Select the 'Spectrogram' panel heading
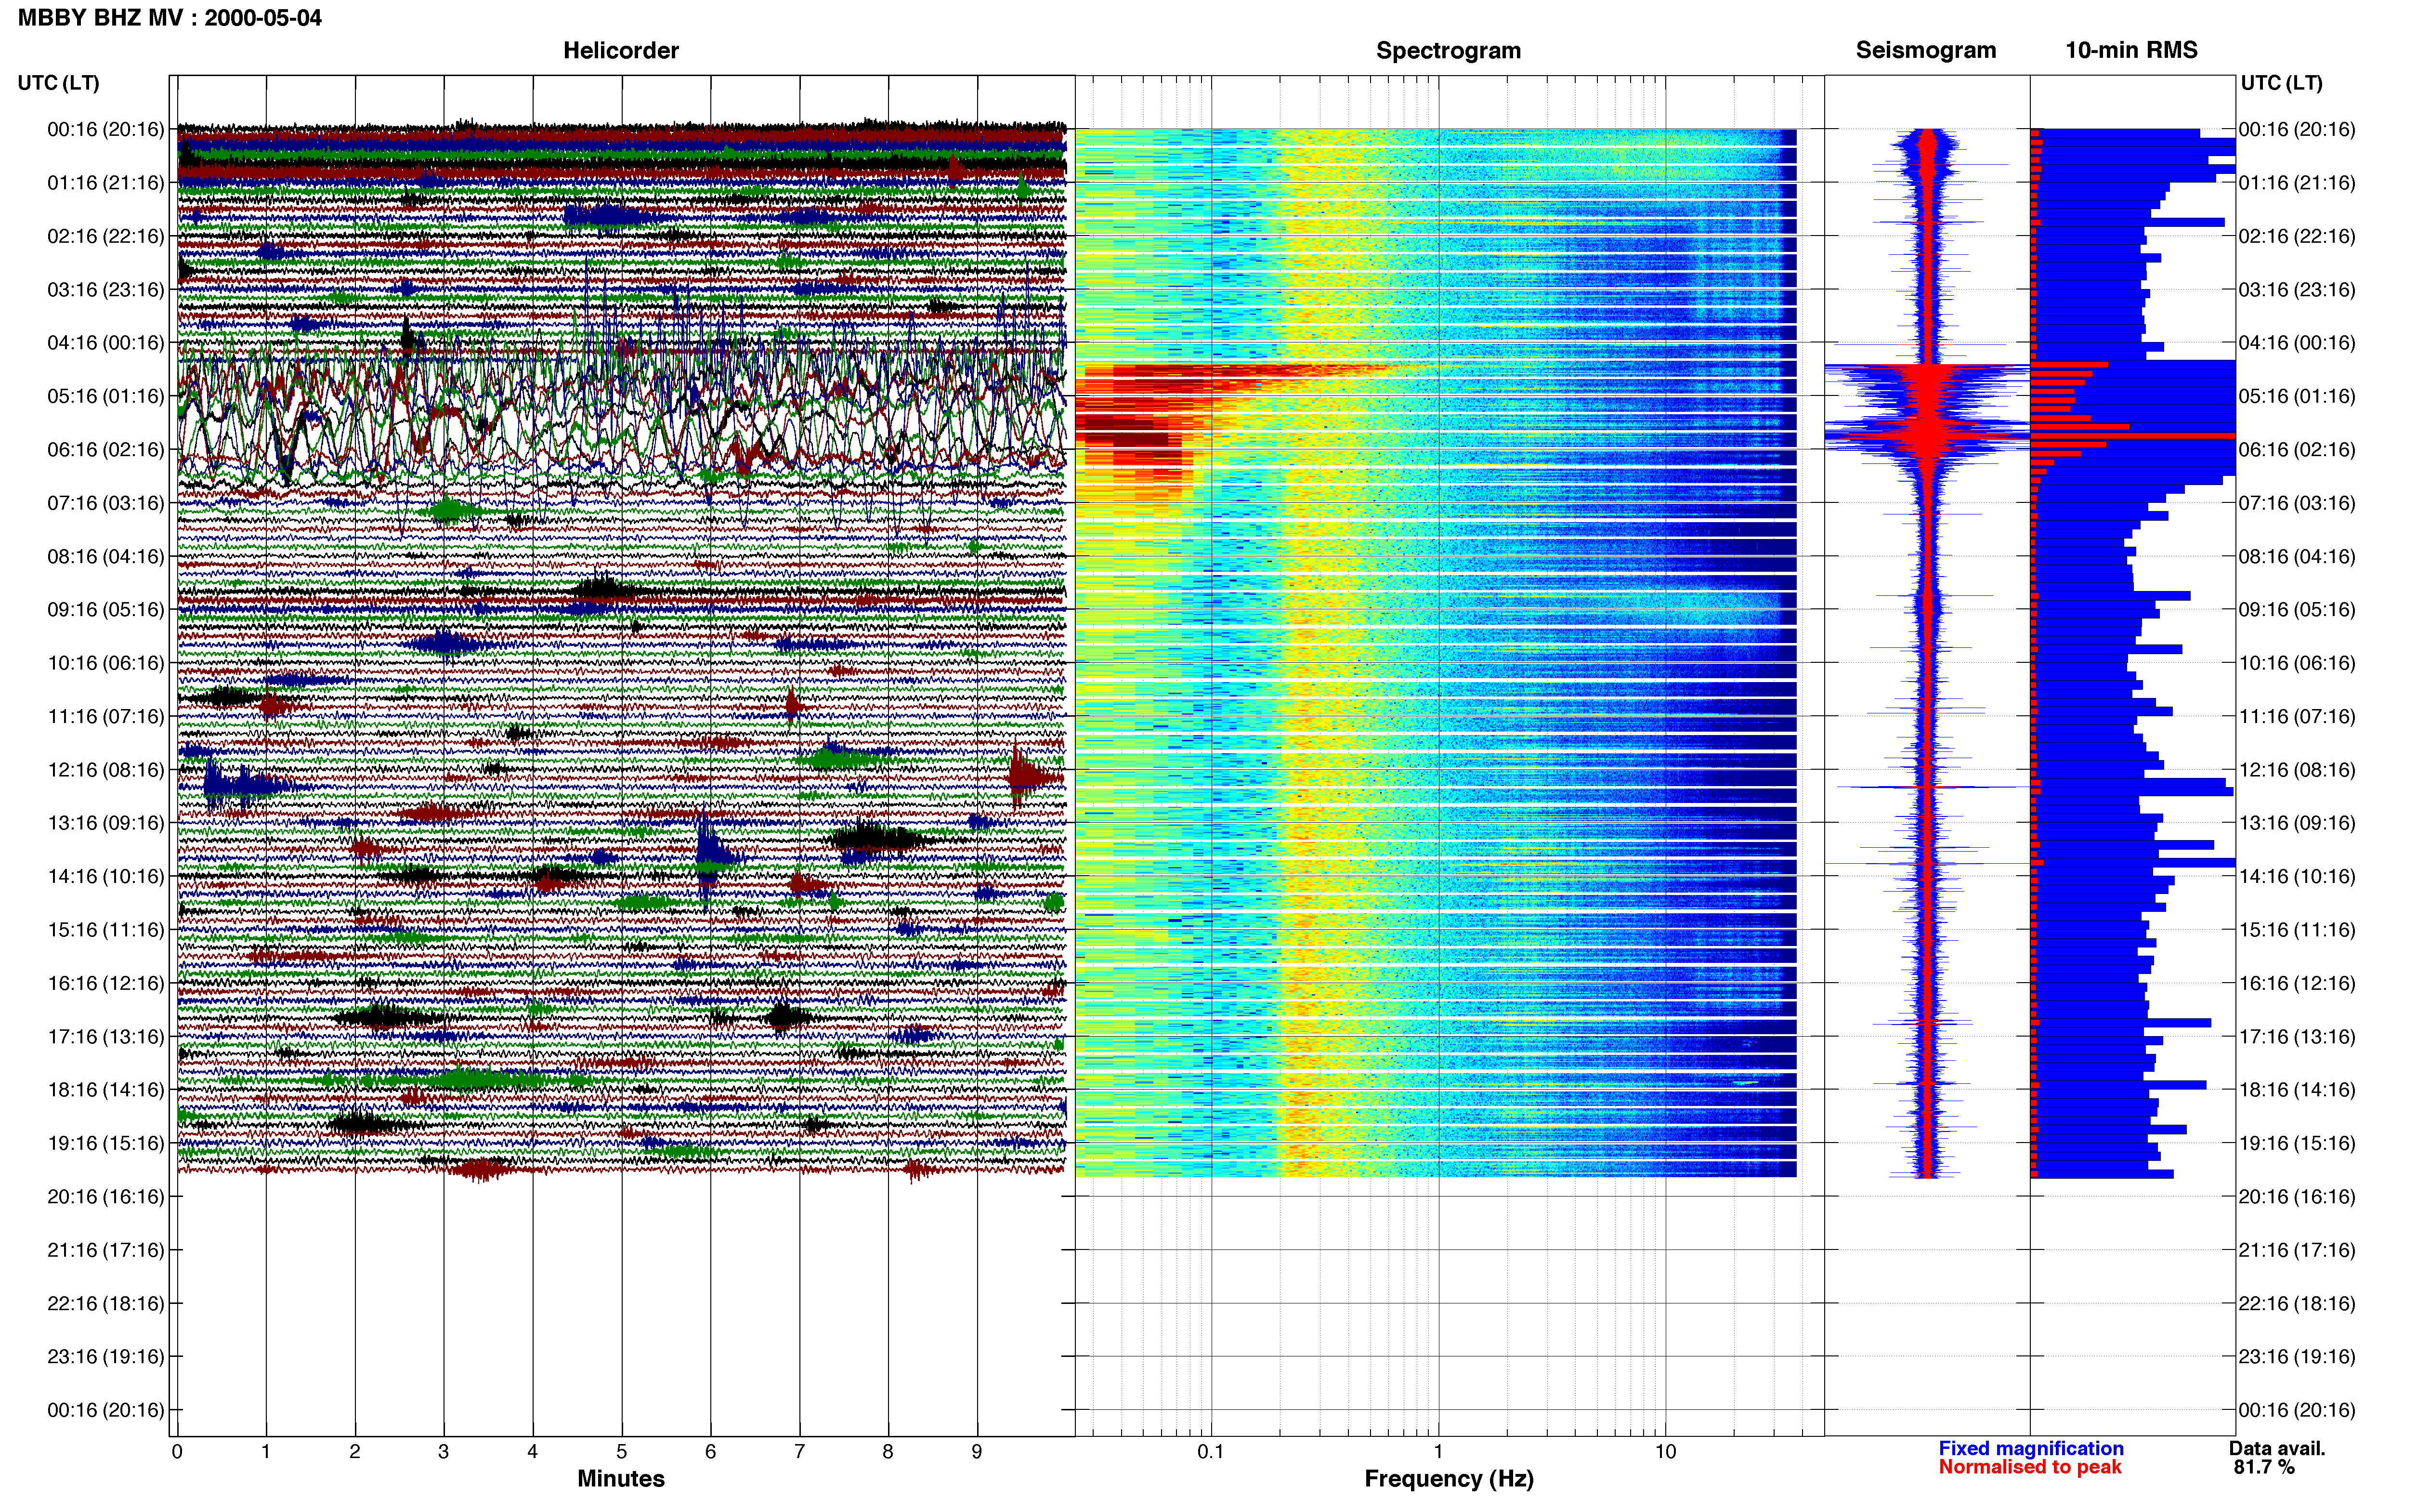 click(1449, 50)
